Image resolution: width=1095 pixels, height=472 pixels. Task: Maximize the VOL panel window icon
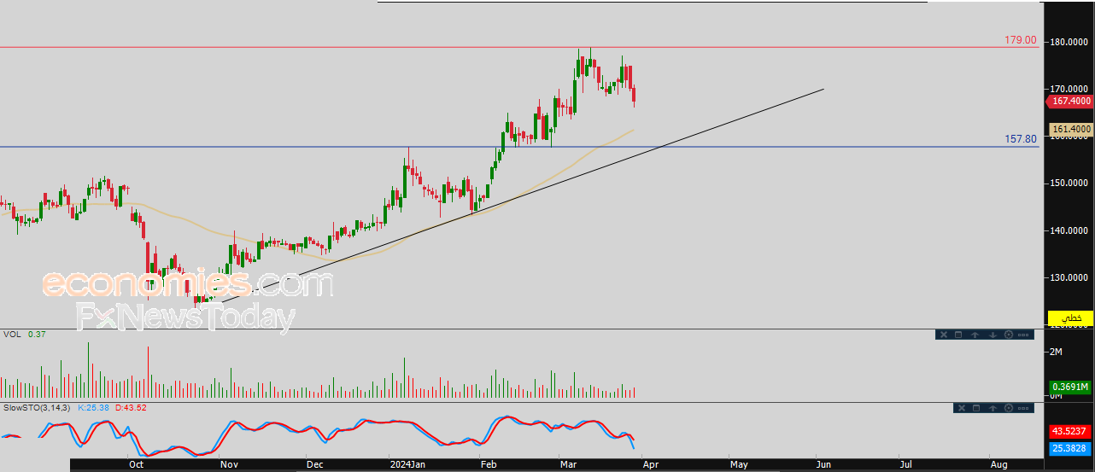click(958, 335)
